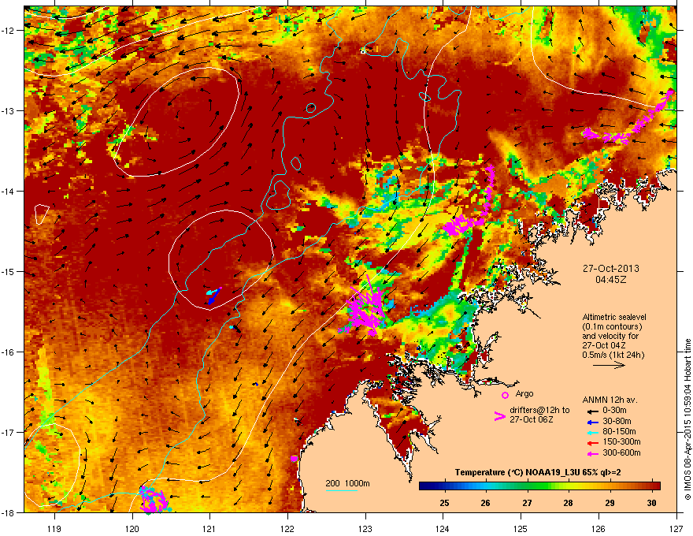Click the date text "27-Oct-2013"
This screenshot has width=693, height=536.
(611, 269)
